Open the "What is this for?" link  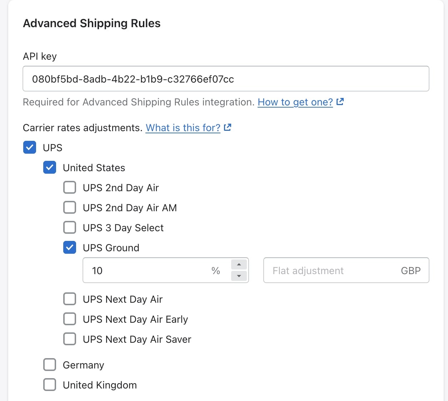(x=183, y=128)
